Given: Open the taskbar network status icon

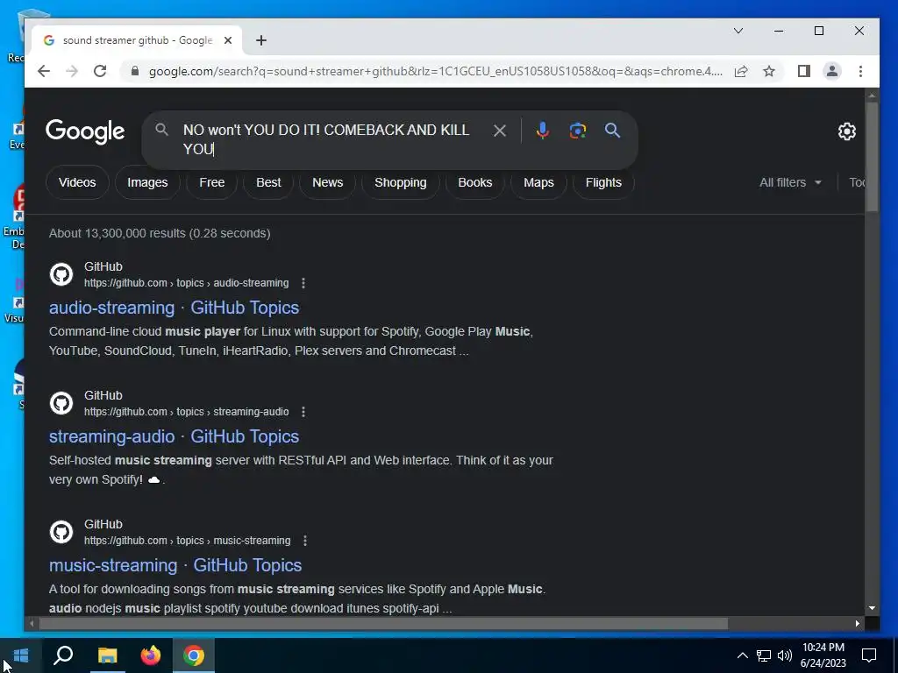Looking at the screenshot, I should coord(764,655).
